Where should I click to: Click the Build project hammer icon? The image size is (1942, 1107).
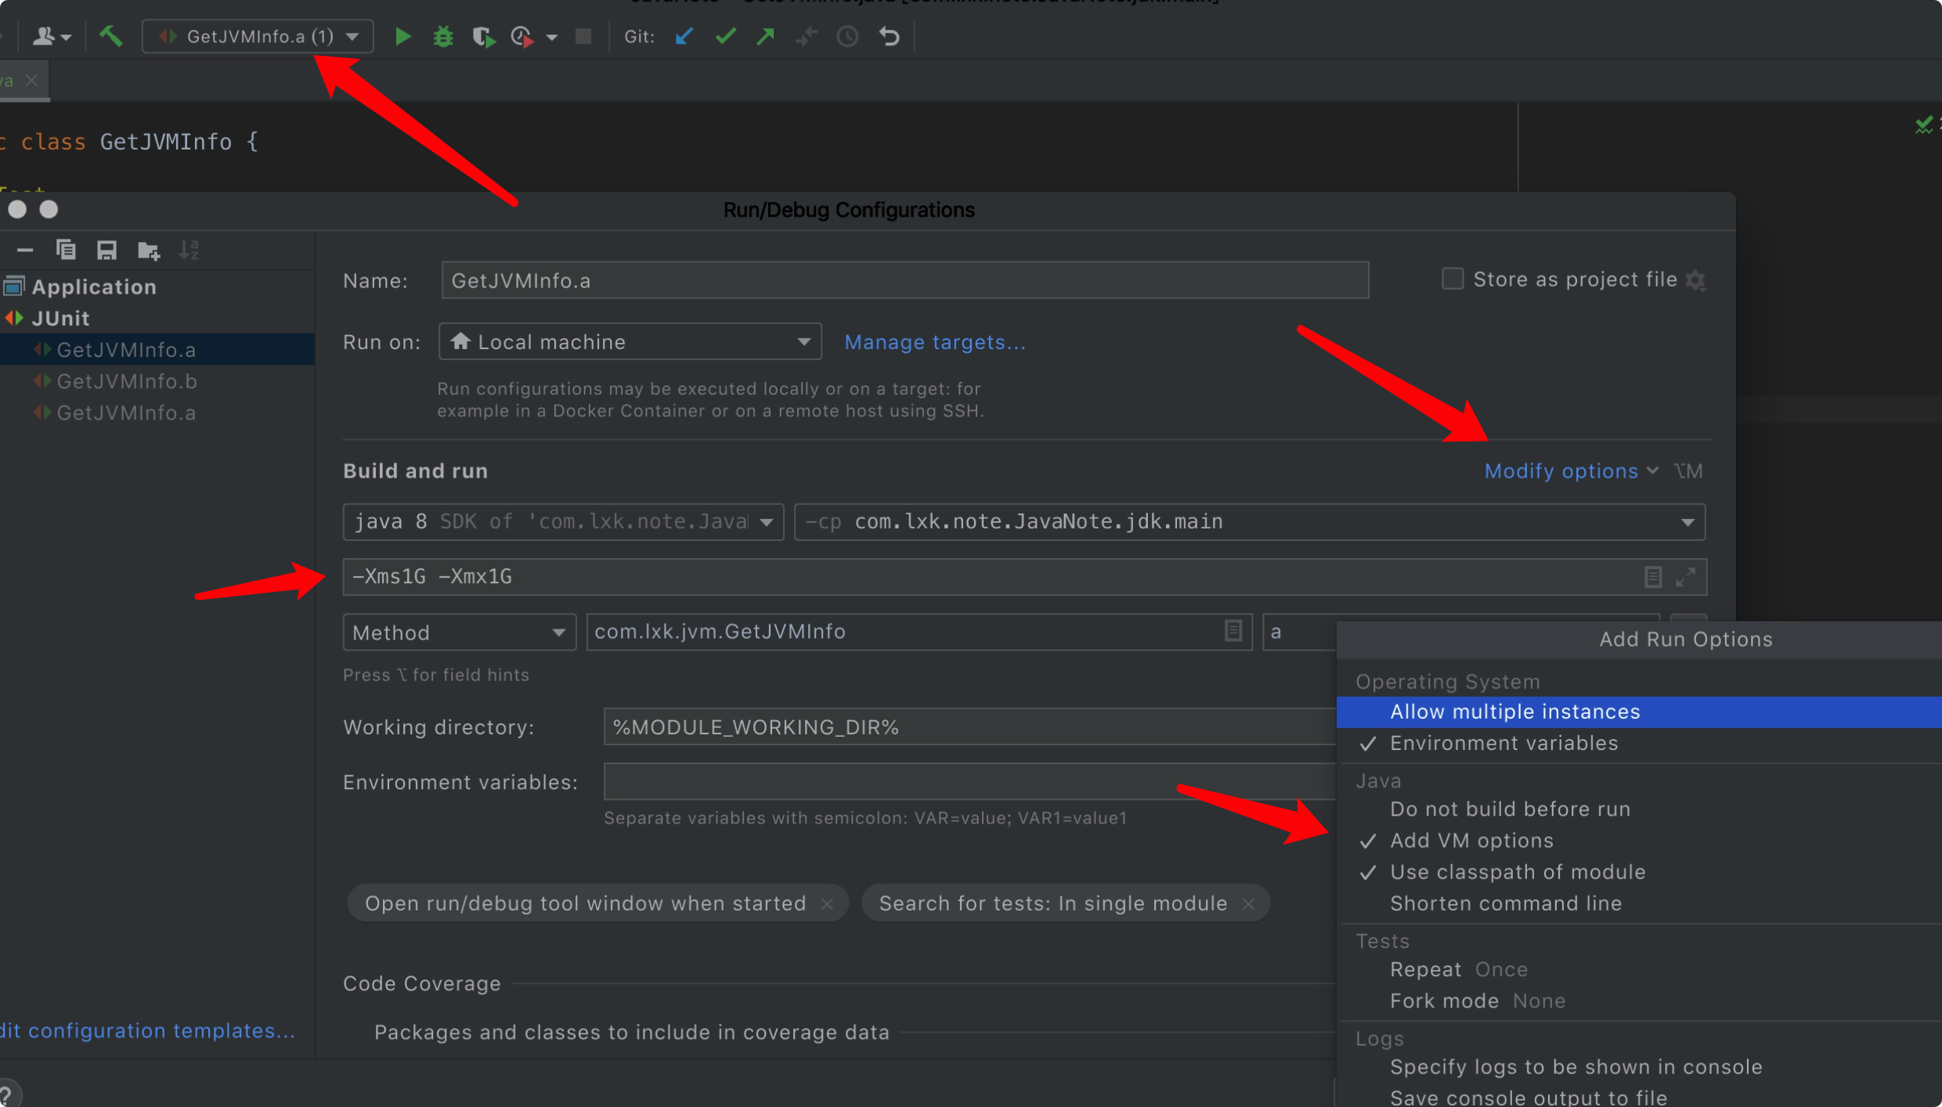coord(110,36)
